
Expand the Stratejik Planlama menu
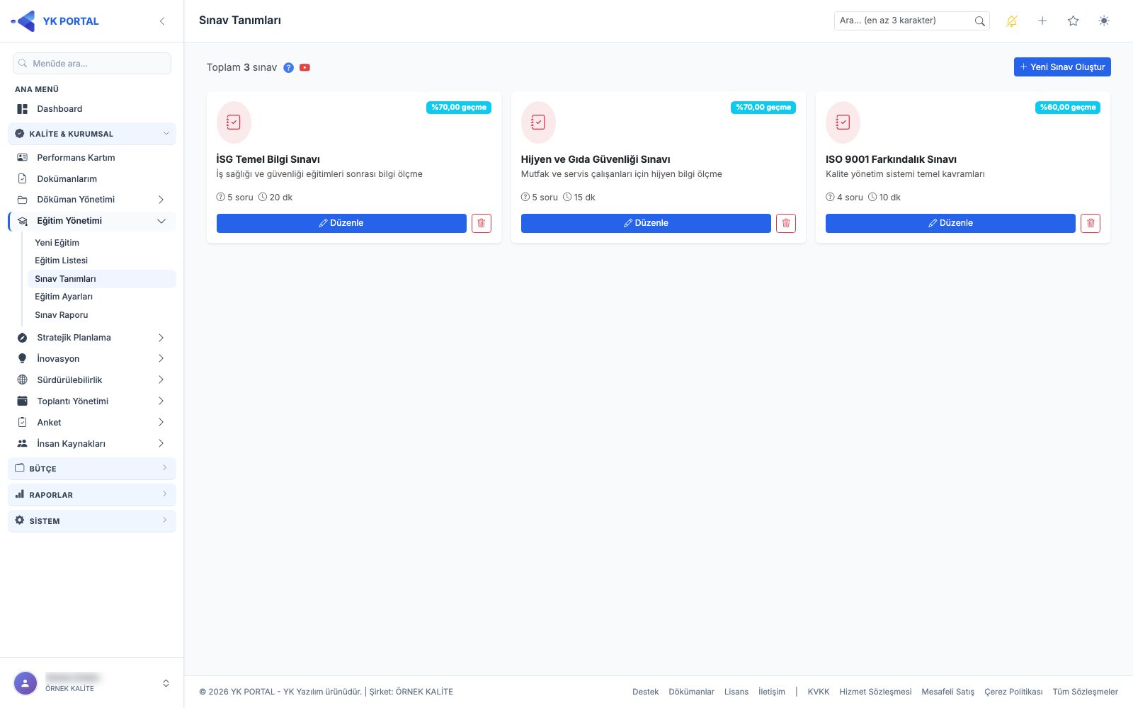92,338
